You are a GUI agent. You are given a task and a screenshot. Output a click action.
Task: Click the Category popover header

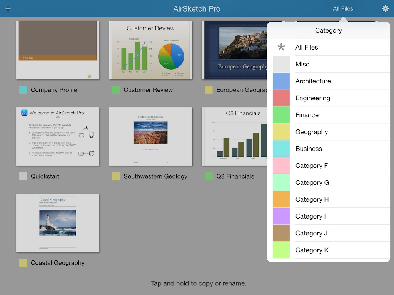pos(329,30)
